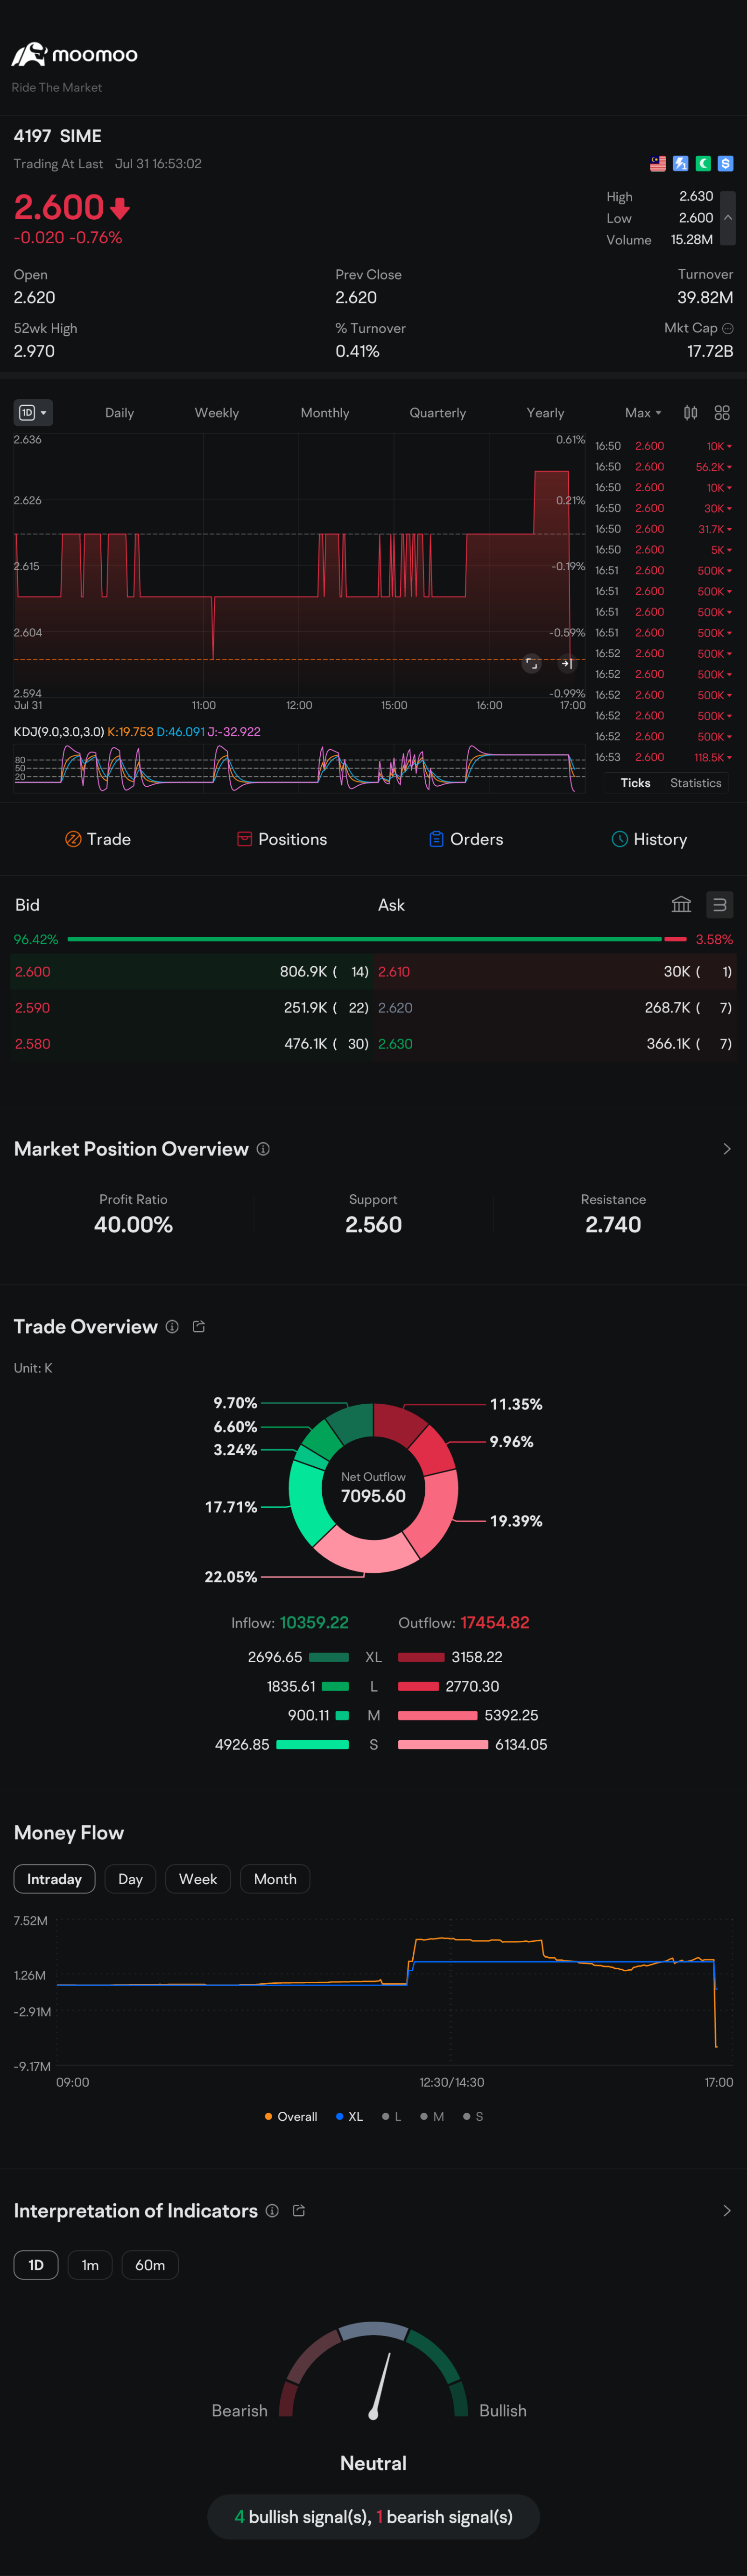
Task: Click the green crescent Shariah badge icon
Action: (x=703, y=163)
